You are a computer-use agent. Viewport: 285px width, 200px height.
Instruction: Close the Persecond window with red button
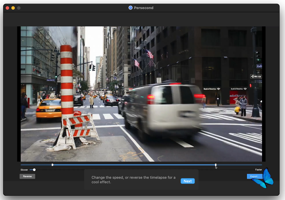tap(7, 8)
